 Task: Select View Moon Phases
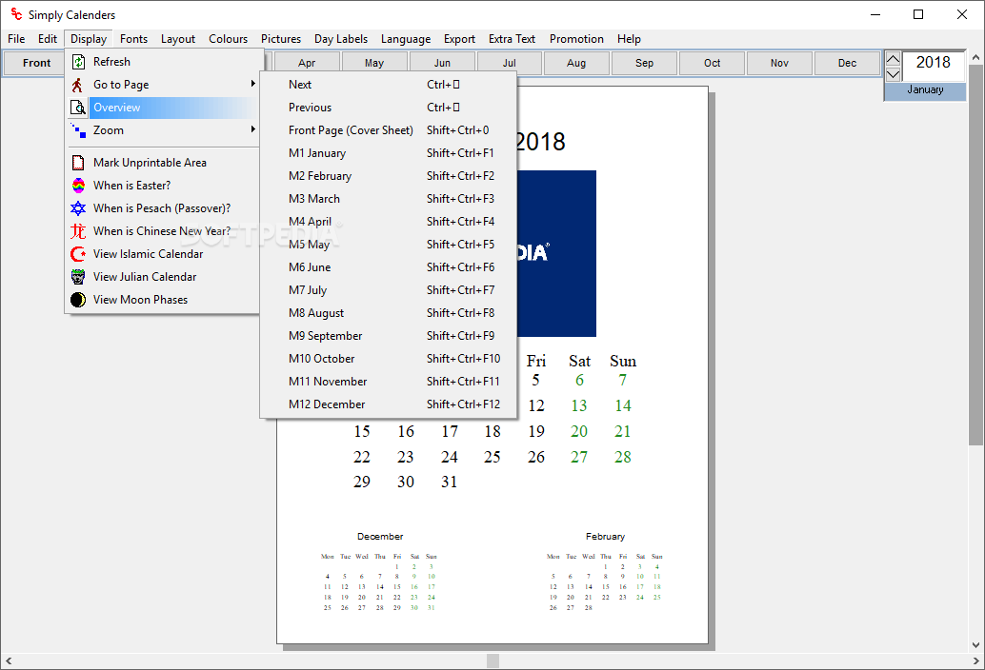coord(163,300)
